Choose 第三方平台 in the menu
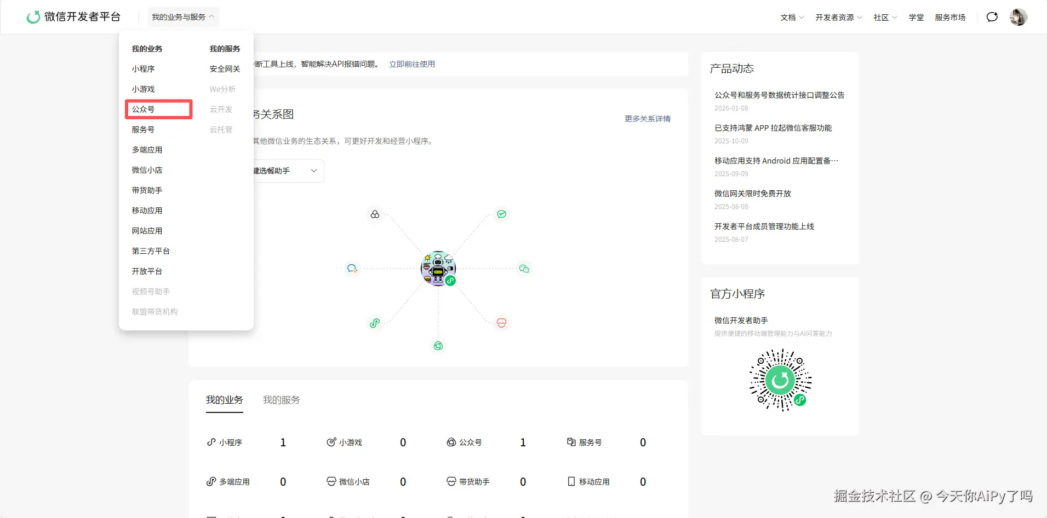Image resolution: width=1047 pixels, height=518 pixels. [x=151, y=251]
